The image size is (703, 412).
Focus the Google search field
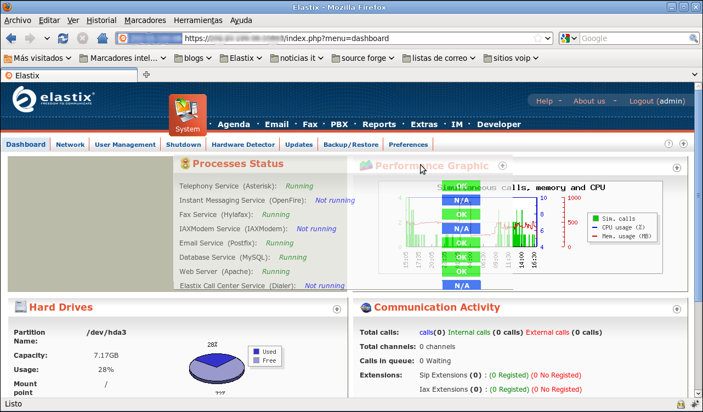click(x=634, y=38)
